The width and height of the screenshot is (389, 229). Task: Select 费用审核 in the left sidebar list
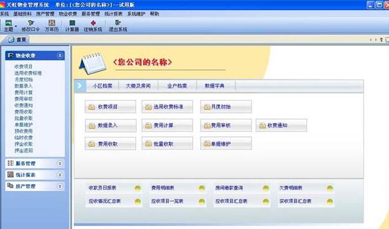click(x=24, y=99)
